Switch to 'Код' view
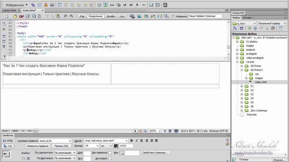The image size is (289, 162). click(x=82, y=16)
